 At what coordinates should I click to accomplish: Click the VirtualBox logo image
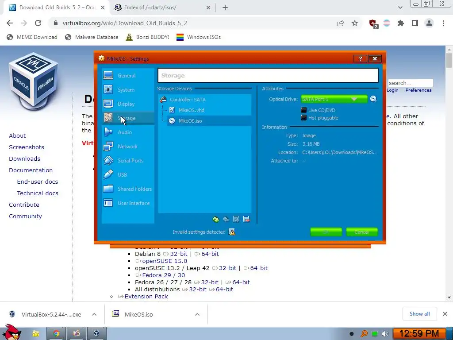(x=33, y=82)
